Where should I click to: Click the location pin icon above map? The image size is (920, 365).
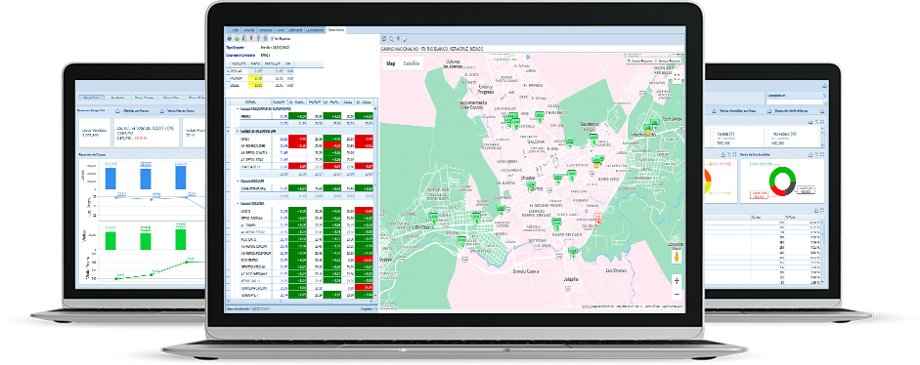pos(398,39)
